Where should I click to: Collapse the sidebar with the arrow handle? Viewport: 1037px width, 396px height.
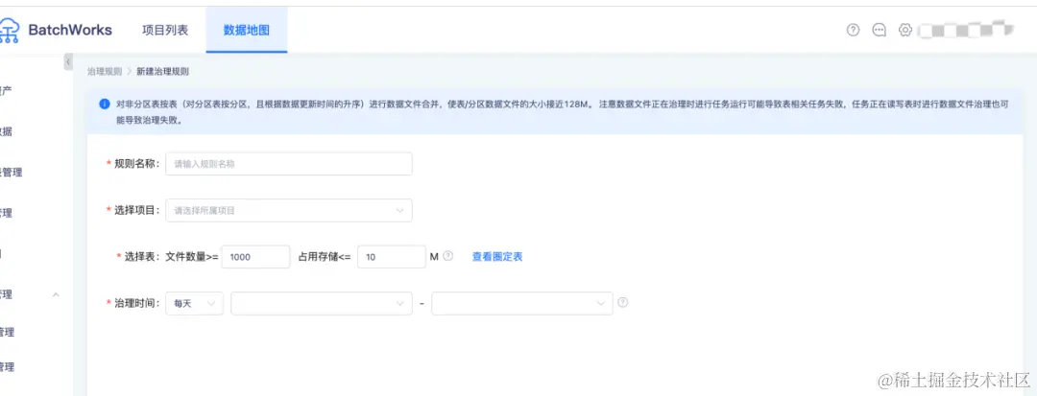68,62
